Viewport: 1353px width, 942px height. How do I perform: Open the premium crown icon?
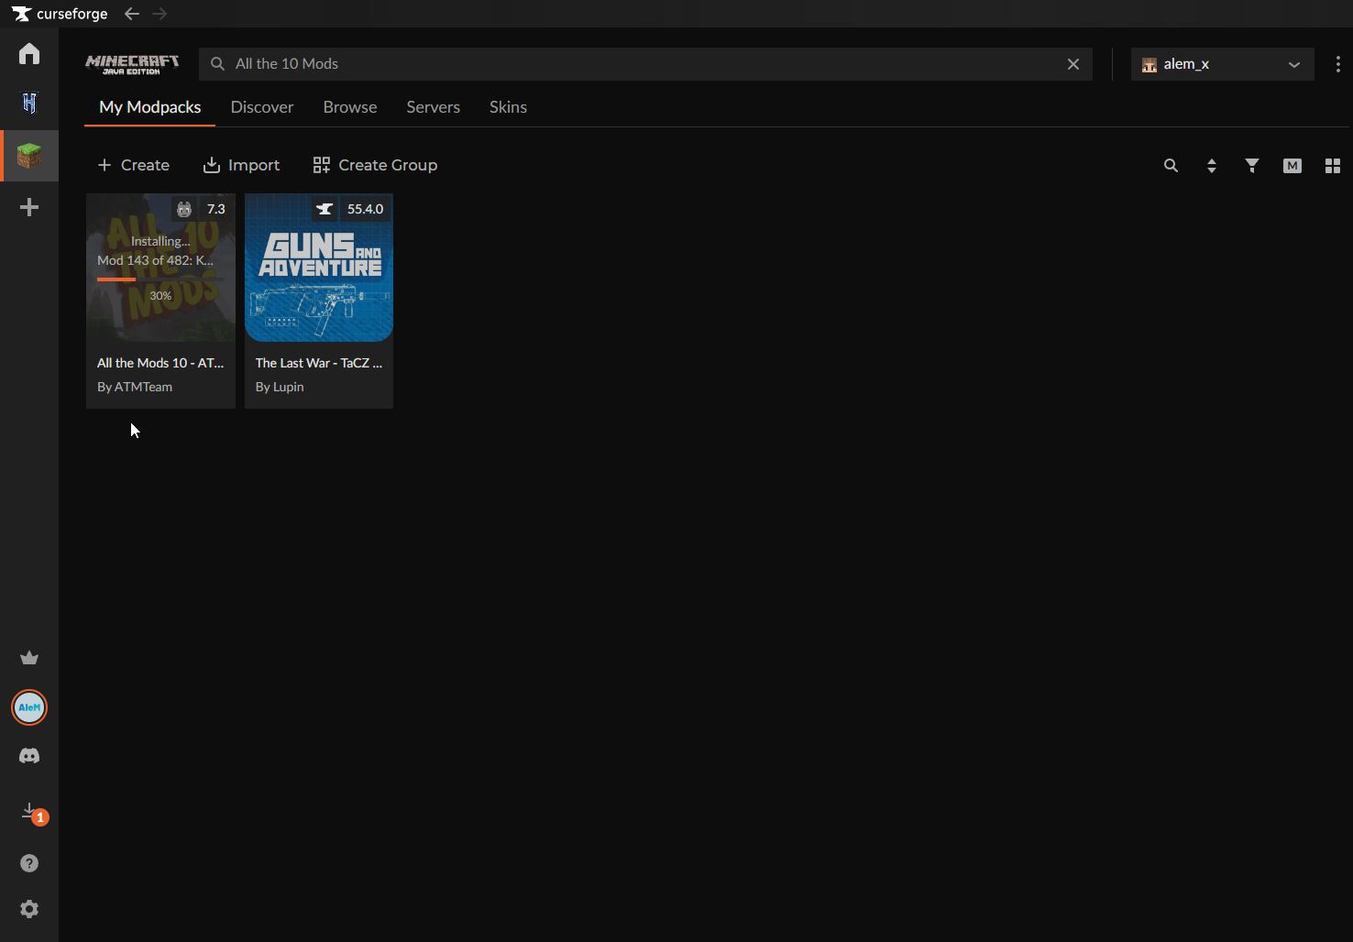point(29,658)
